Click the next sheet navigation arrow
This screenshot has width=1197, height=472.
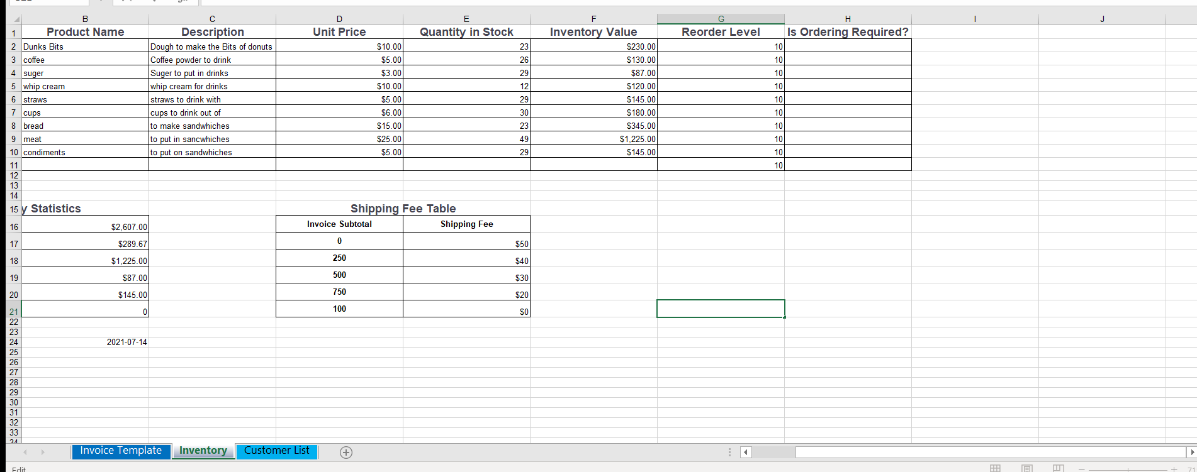(43, 452)
